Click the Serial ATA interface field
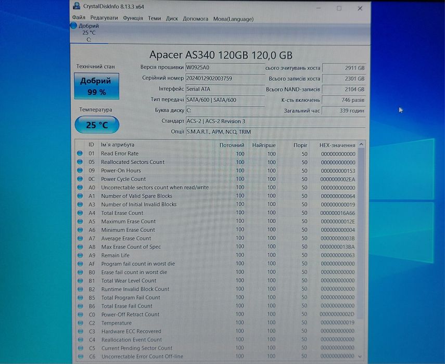 click(x=225, y=89)
